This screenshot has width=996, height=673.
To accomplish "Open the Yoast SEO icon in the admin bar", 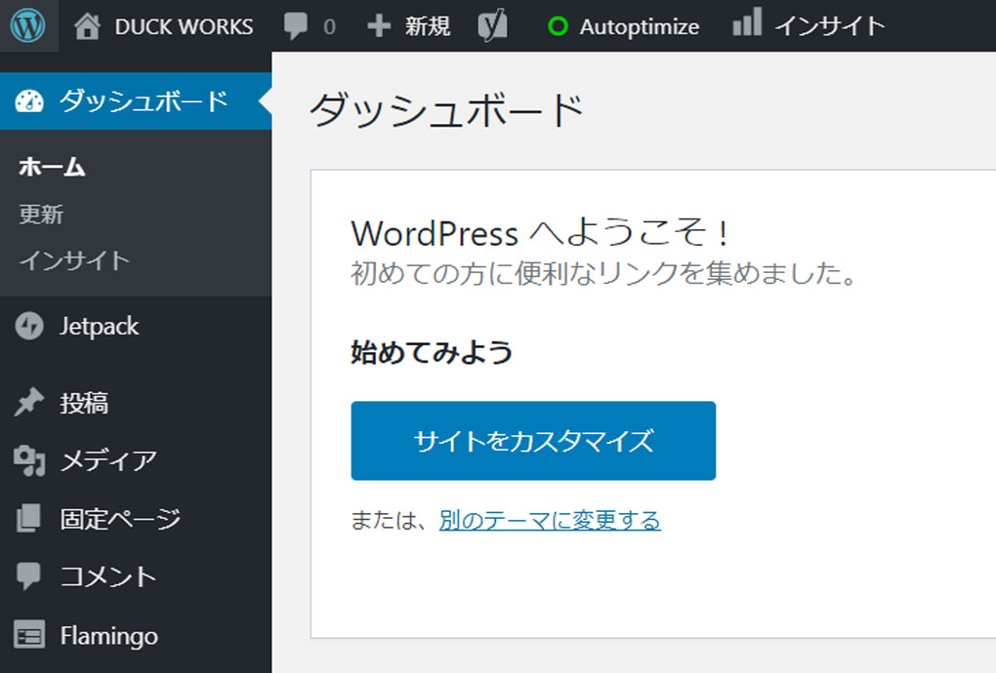I will click(492, 26).
